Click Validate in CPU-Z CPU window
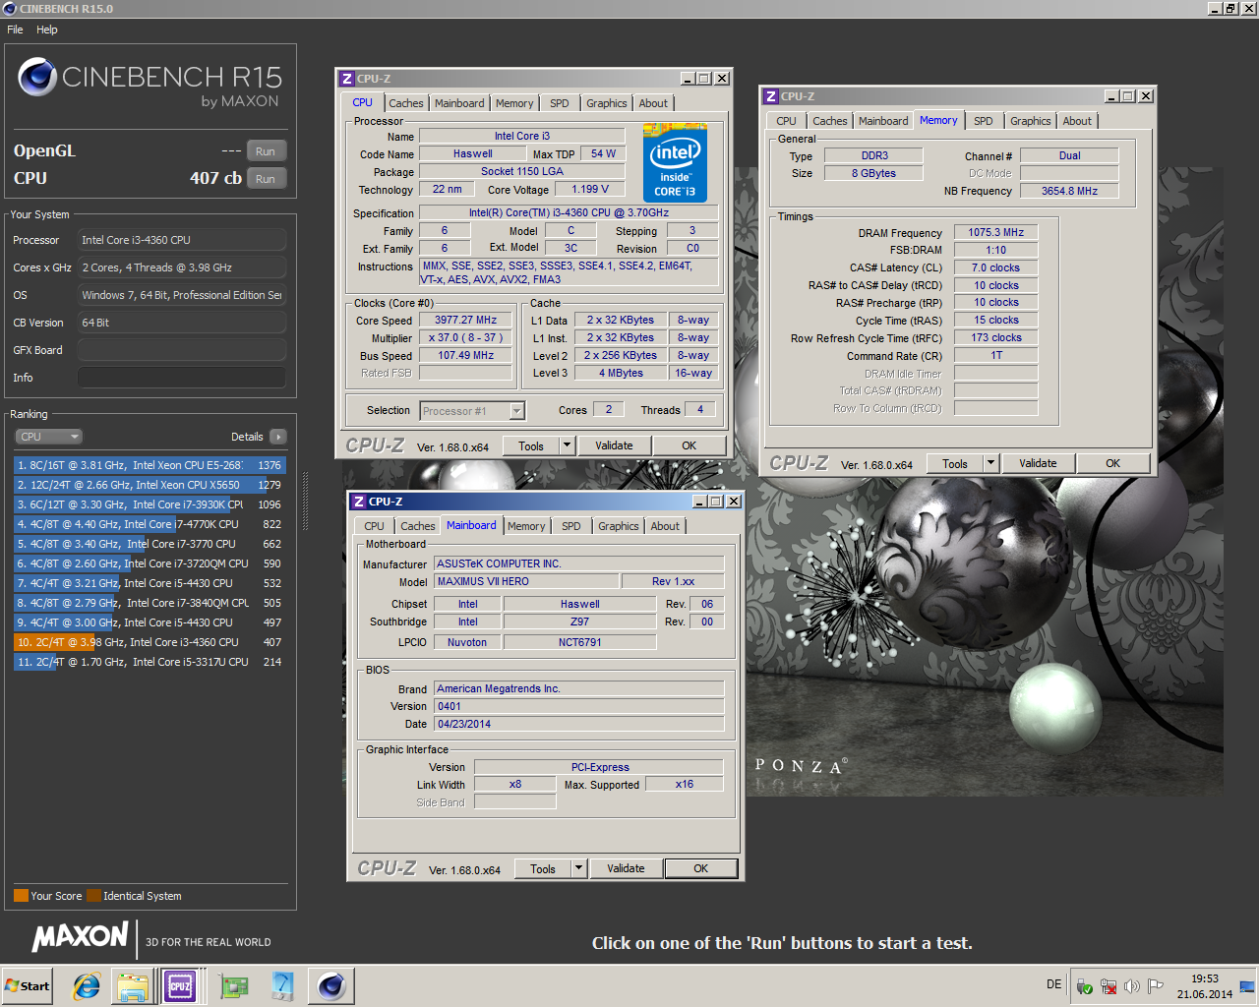1259x1007 pixels. click(614, 445)
